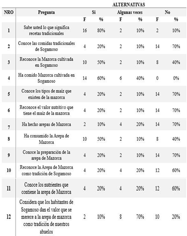Select 'Conoce la preparación de la arepa' question

click(46, 155)
